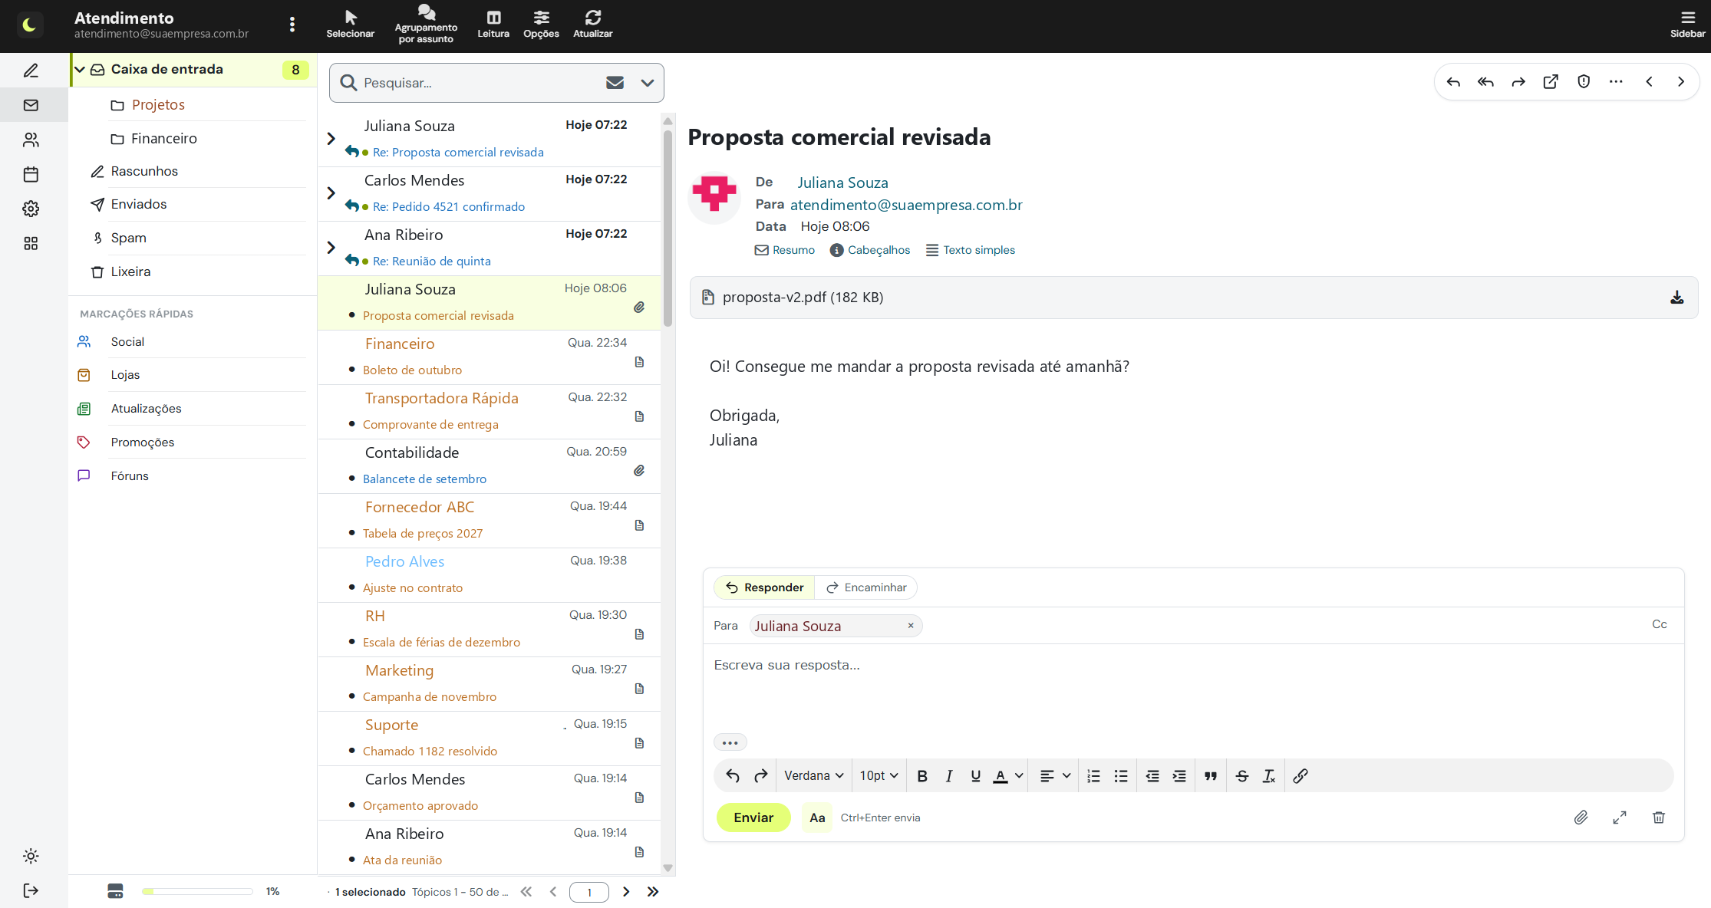Open Balancete de setembro message
The image size is (1711, 908).
[x=490, y=466]
